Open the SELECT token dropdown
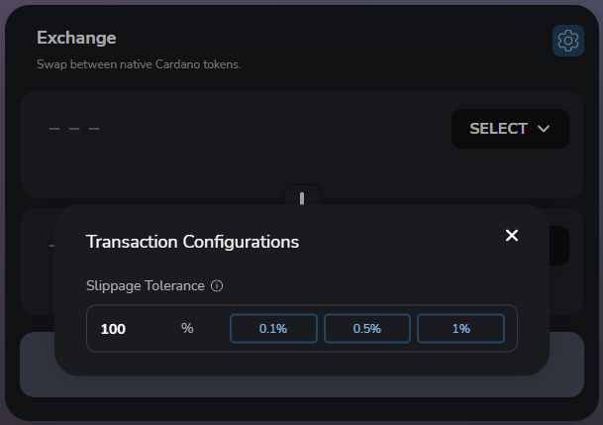This screenshot has width=603, height=425. pyautogui.click(x=510, y=129)
